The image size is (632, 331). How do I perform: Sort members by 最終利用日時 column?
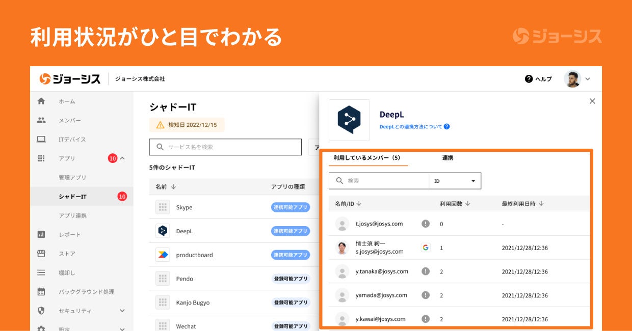pyautogui.click(x=522, y=204)
